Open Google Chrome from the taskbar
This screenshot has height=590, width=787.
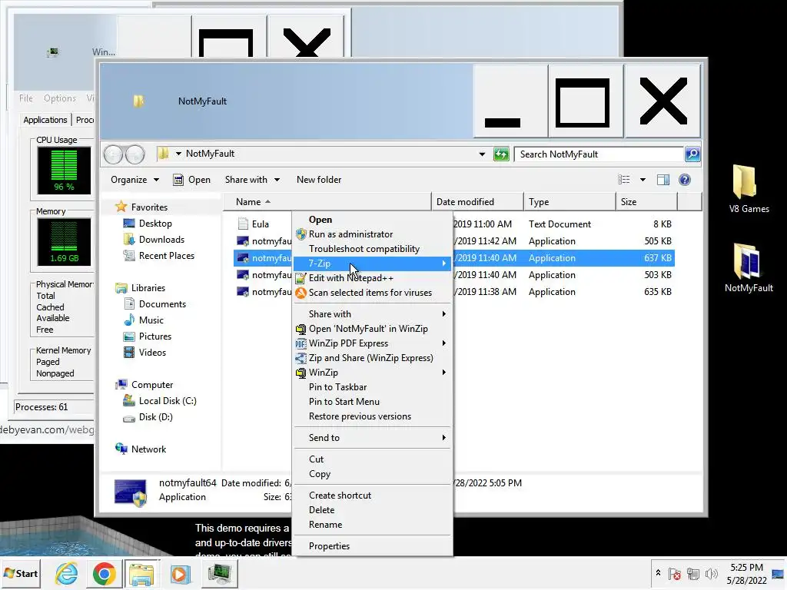pos(105,573)
